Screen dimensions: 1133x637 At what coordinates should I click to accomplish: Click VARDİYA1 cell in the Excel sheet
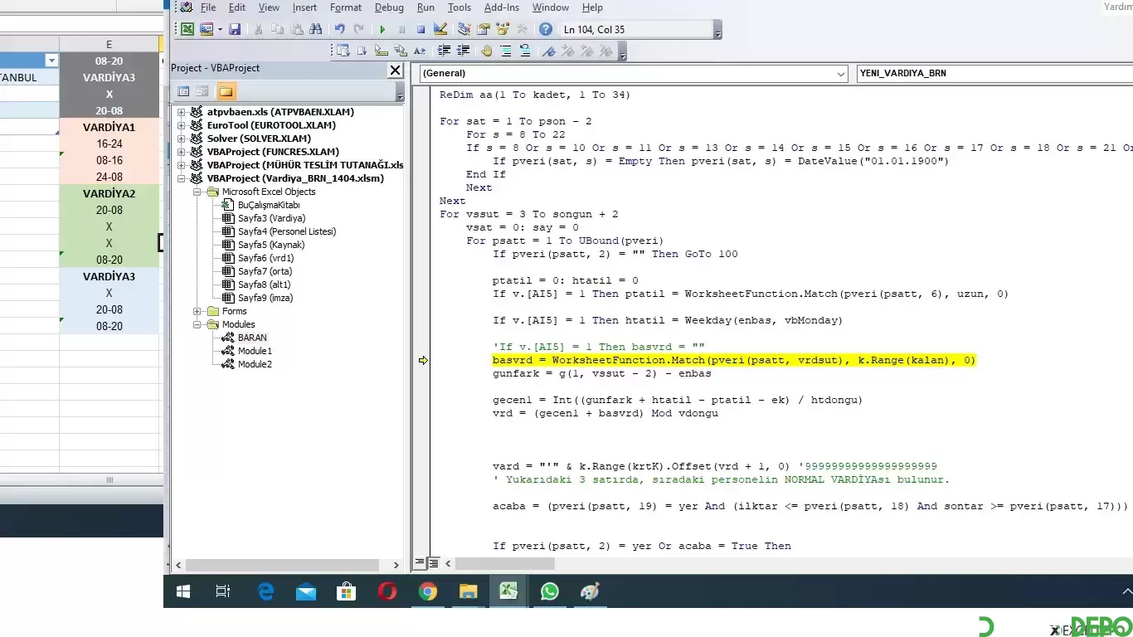point(109,127)
